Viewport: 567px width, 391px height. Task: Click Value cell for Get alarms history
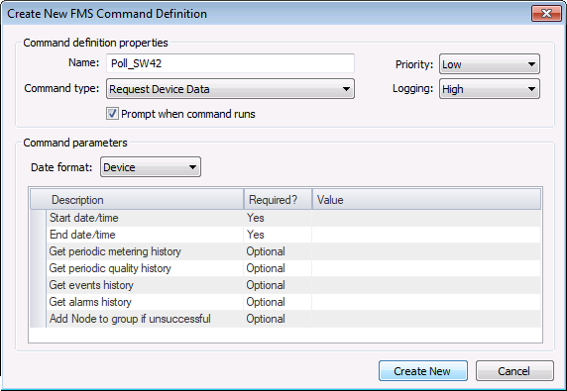[426, 302]
